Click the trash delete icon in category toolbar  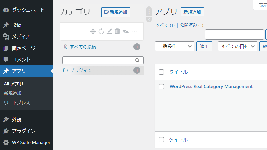(117, 31)
